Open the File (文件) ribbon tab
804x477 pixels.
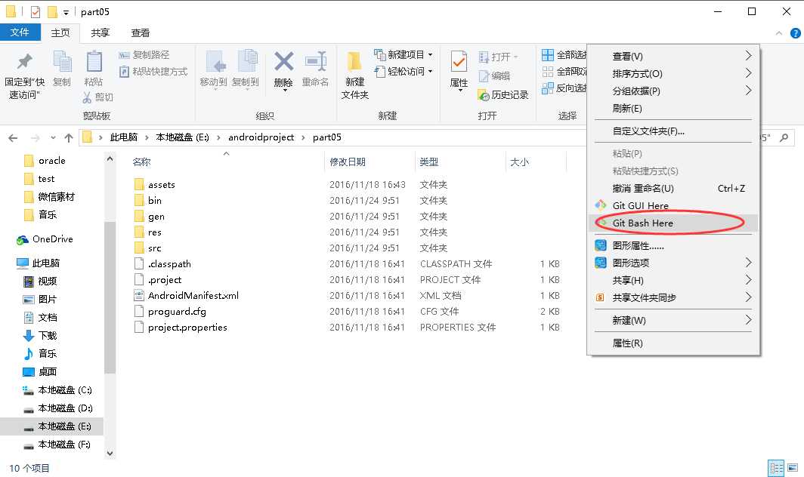[x=20, y=32]
